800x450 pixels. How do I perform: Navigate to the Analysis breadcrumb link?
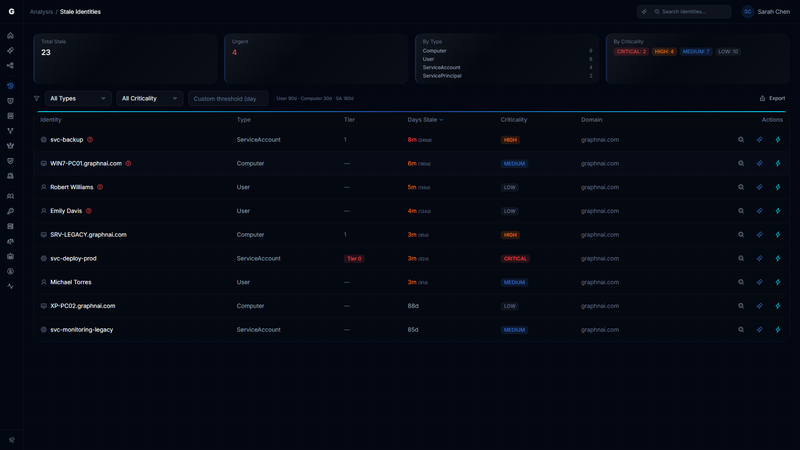(41, 12)
